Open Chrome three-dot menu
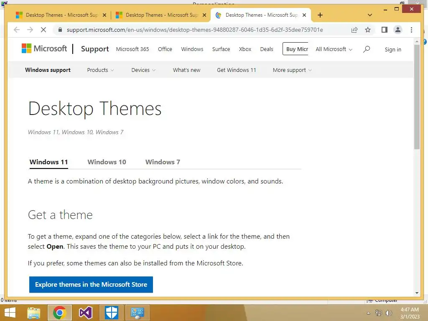Image resolution: width=428 pixels, height=321 pixels. (411, 30)
